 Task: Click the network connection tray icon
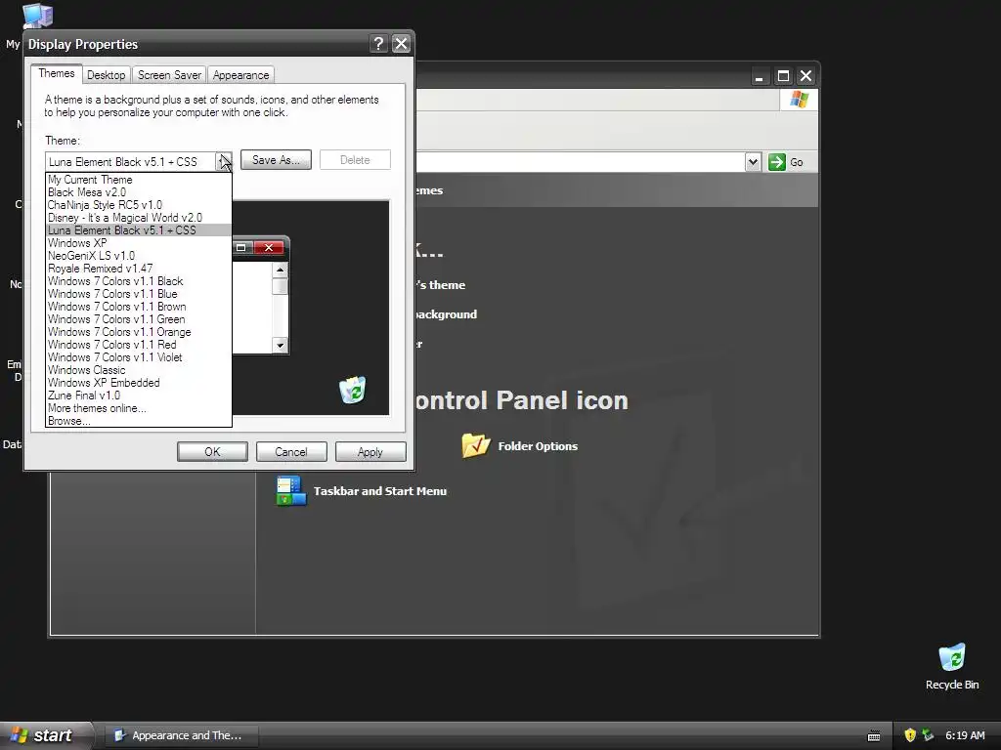(x=928, y=735)
